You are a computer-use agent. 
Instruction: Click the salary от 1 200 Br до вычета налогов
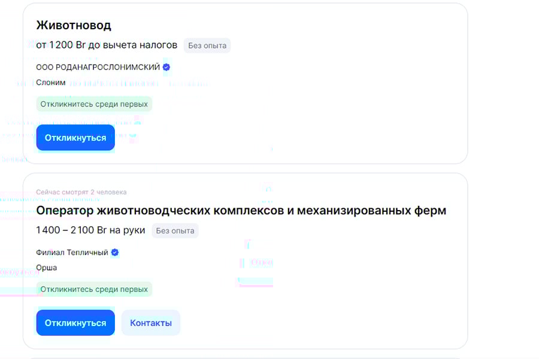(x=105, y=45)
